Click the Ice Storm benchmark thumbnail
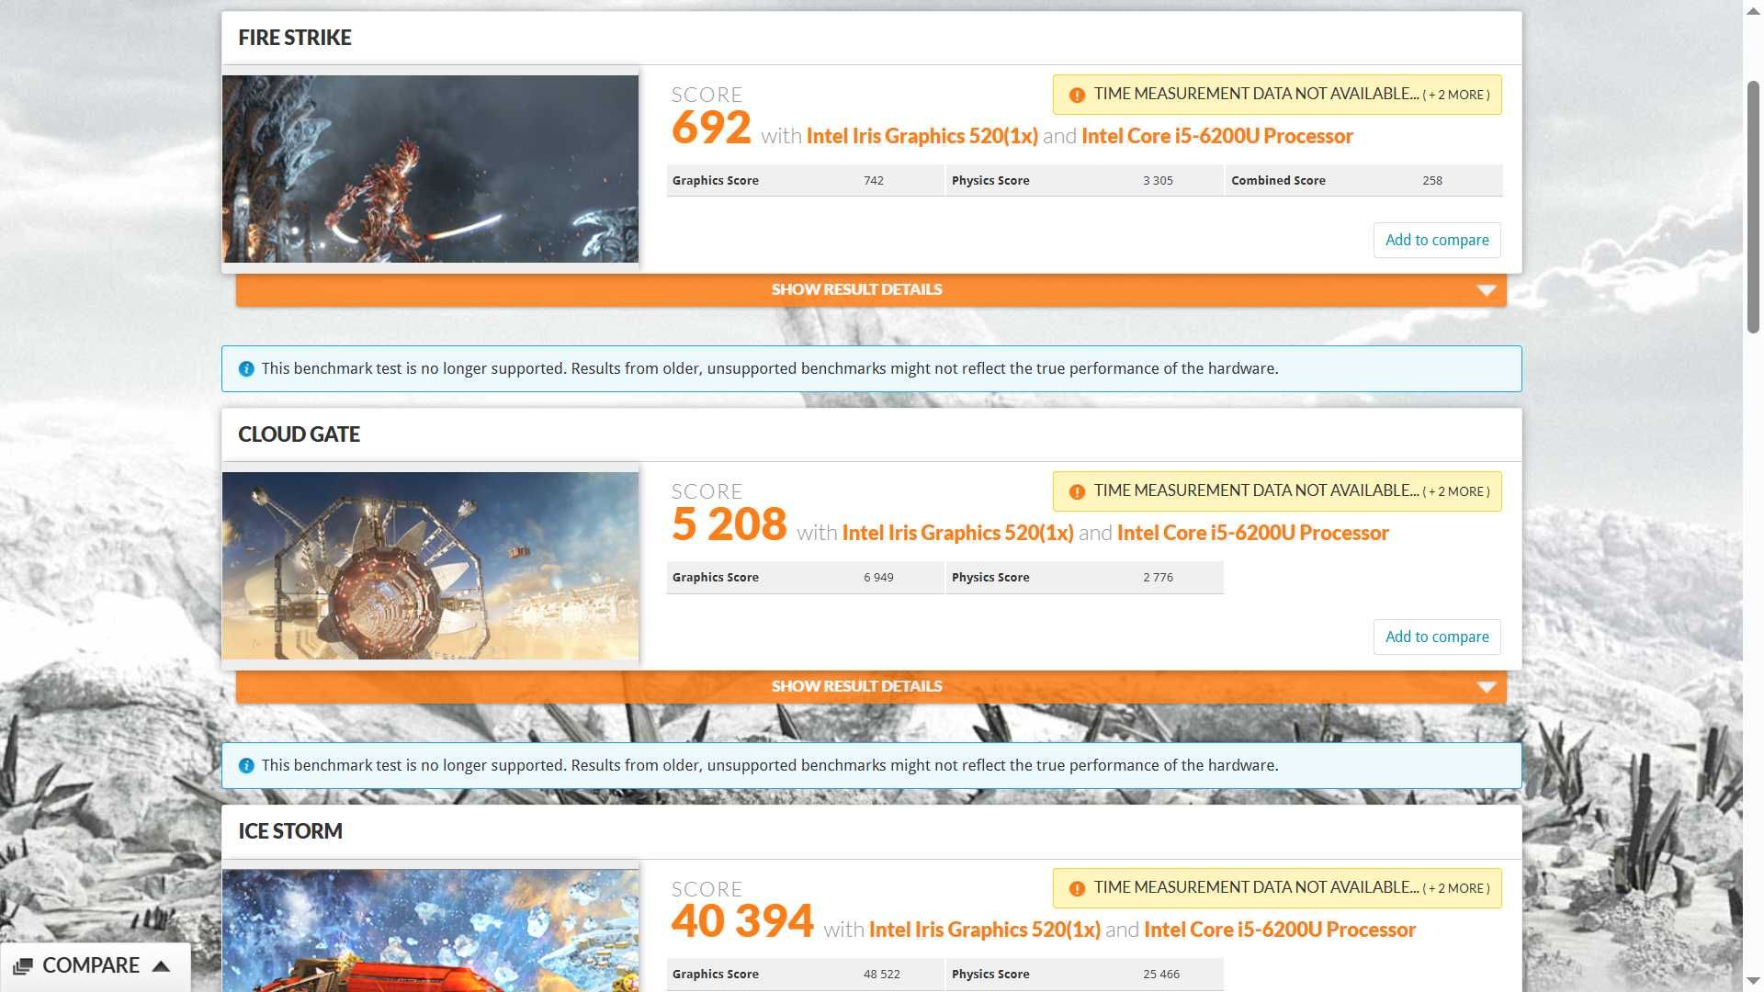1764x992 pixels. [430, 930]
